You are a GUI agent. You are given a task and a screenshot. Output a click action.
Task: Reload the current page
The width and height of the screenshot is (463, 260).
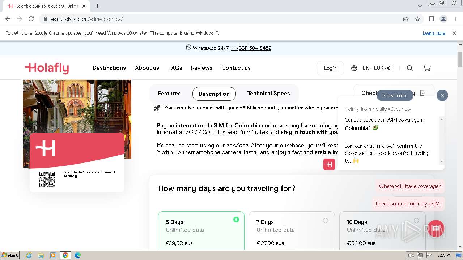(31, 19)
